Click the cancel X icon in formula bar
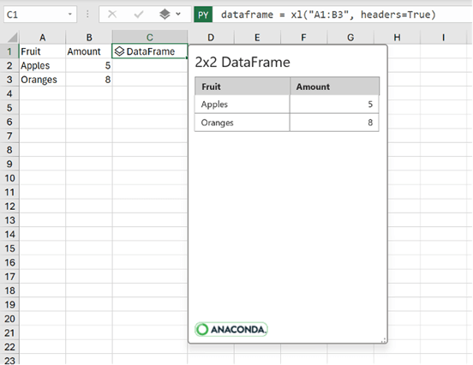 click(x=112, y=15)
